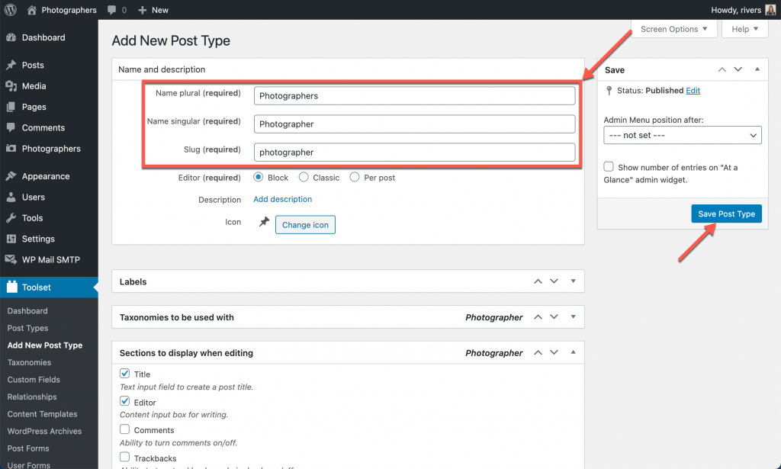Click the Appearance paintbrush icon
Image resolution: width=781 pixels, height=469 pixels.
point(11,176)
